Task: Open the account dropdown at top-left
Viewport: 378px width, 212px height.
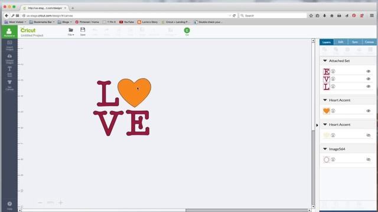Action: (9, 32)
